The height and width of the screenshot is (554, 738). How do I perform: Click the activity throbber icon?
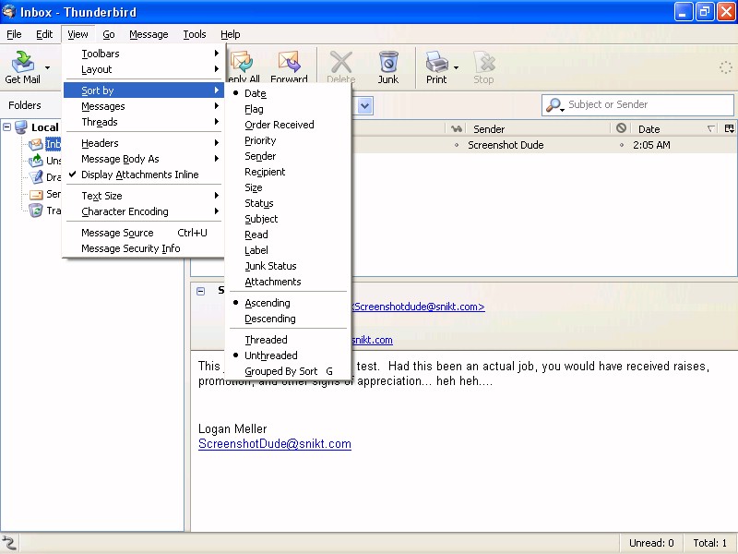(725, 67)
